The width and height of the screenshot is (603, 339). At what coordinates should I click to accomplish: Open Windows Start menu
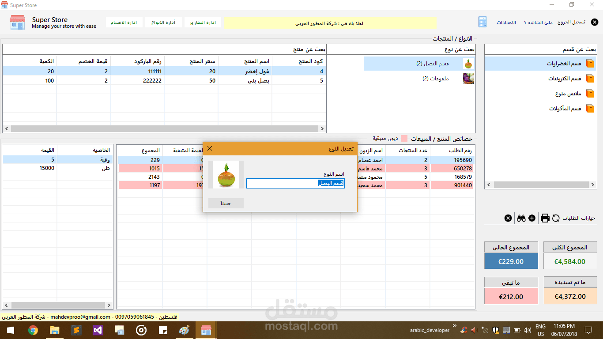10,330
